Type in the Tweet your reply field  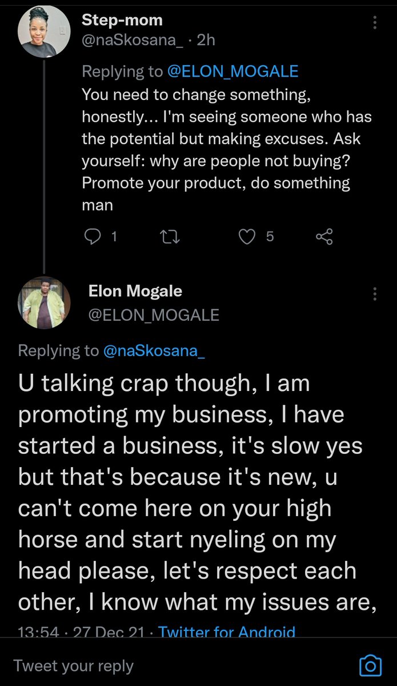[171, 665]
